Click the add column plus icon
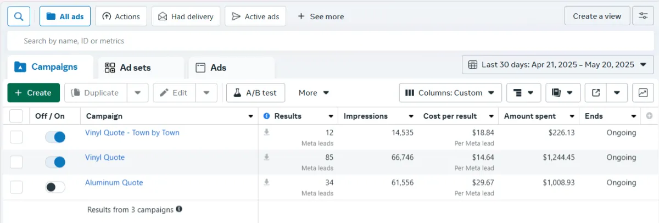Viewport: 659px width, 223px height. 650,116
